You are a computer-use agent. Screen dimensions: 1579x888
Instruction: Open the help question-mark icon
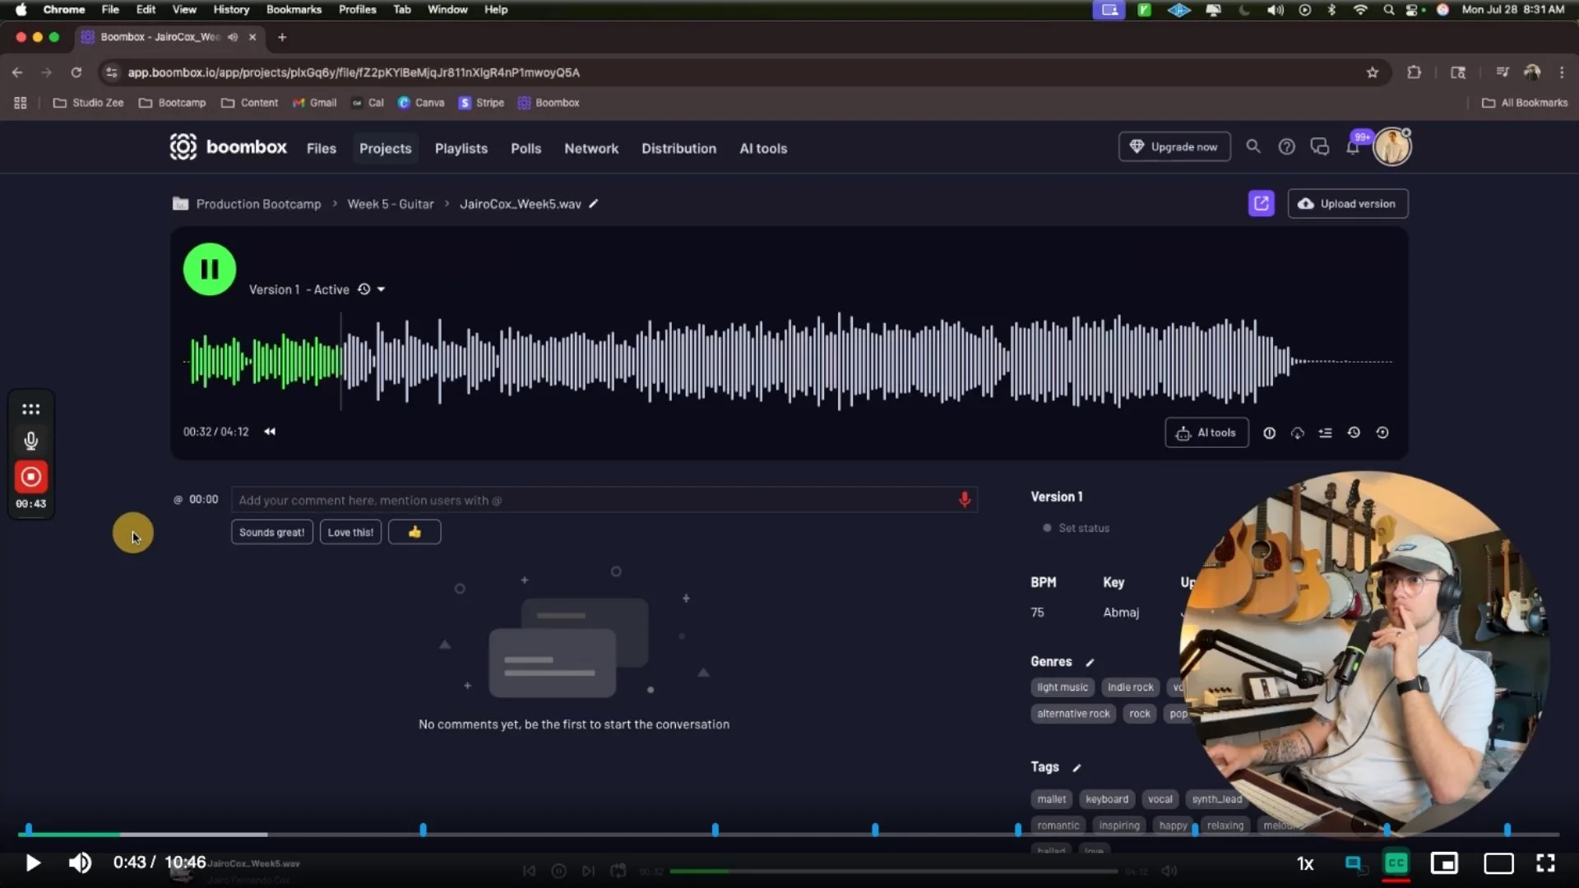(x=1286, y=146)
